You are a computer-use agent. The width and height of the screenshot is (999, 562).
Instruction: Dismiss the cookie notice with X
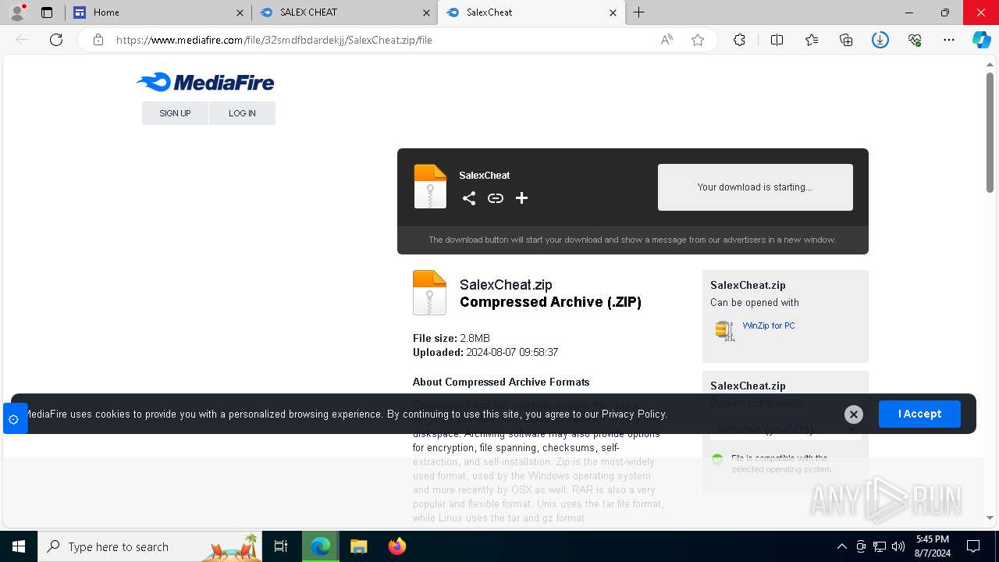click(x=854, y=414)
